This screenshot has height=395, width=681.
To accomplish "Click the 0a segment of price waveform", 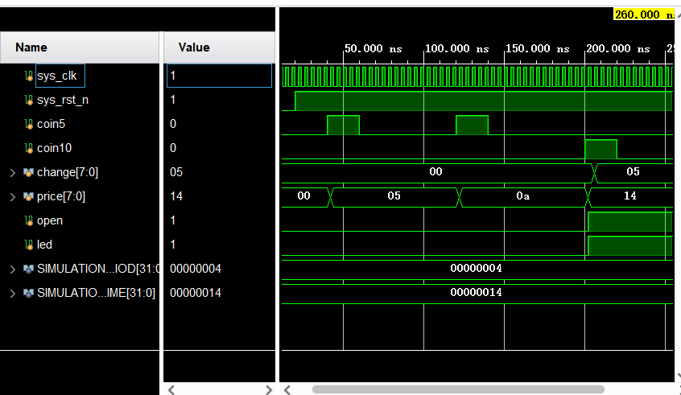I will [522, 196].
